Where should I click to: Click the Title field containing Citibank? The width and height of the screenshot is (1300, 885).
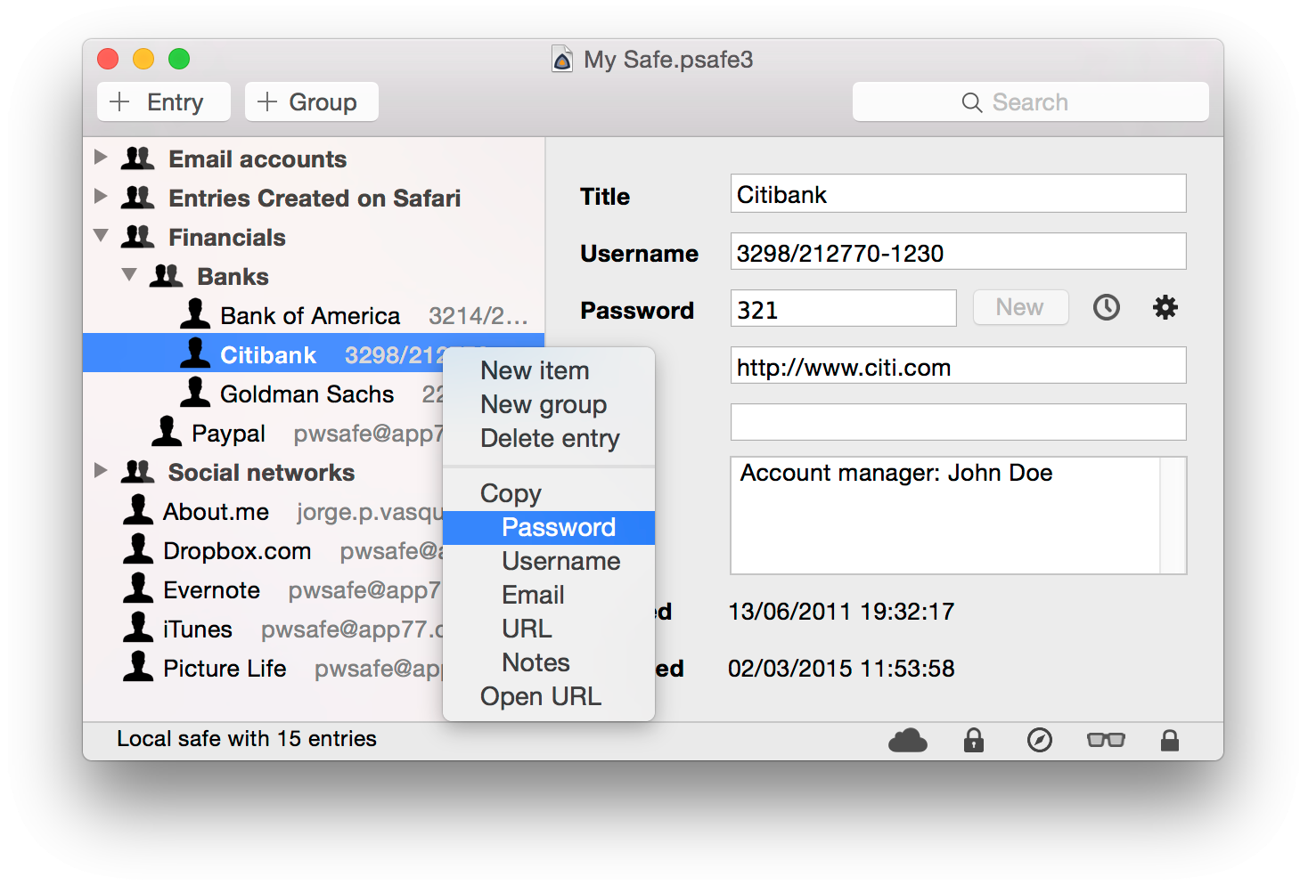click(x=959, y=193)
